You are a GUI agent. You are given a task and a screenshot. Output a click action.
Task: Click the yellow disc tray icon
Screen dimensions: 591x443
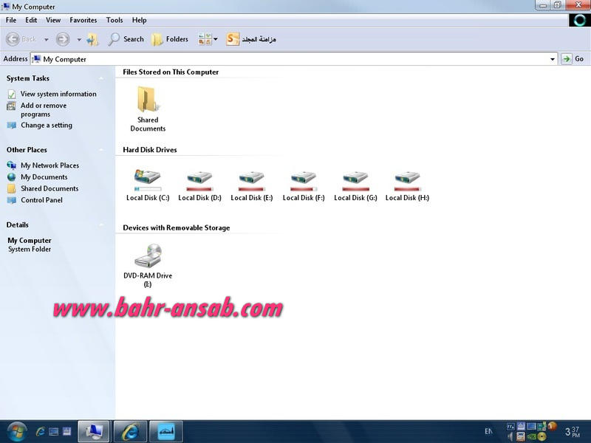542,437
